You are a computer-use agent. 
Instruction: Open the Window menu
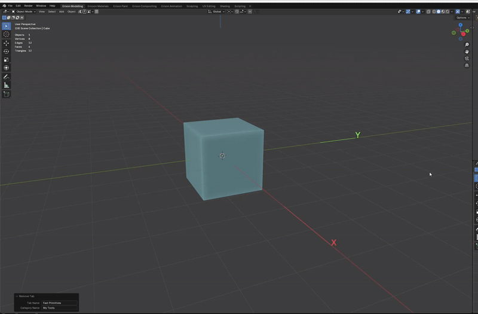(x=41, y=6)
